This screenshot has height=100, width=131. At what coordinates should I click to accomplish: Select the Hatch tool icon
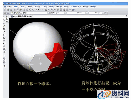(4, 58)
